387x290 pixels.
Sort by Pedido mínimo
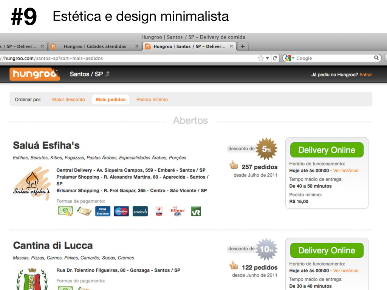coord(152,100)
